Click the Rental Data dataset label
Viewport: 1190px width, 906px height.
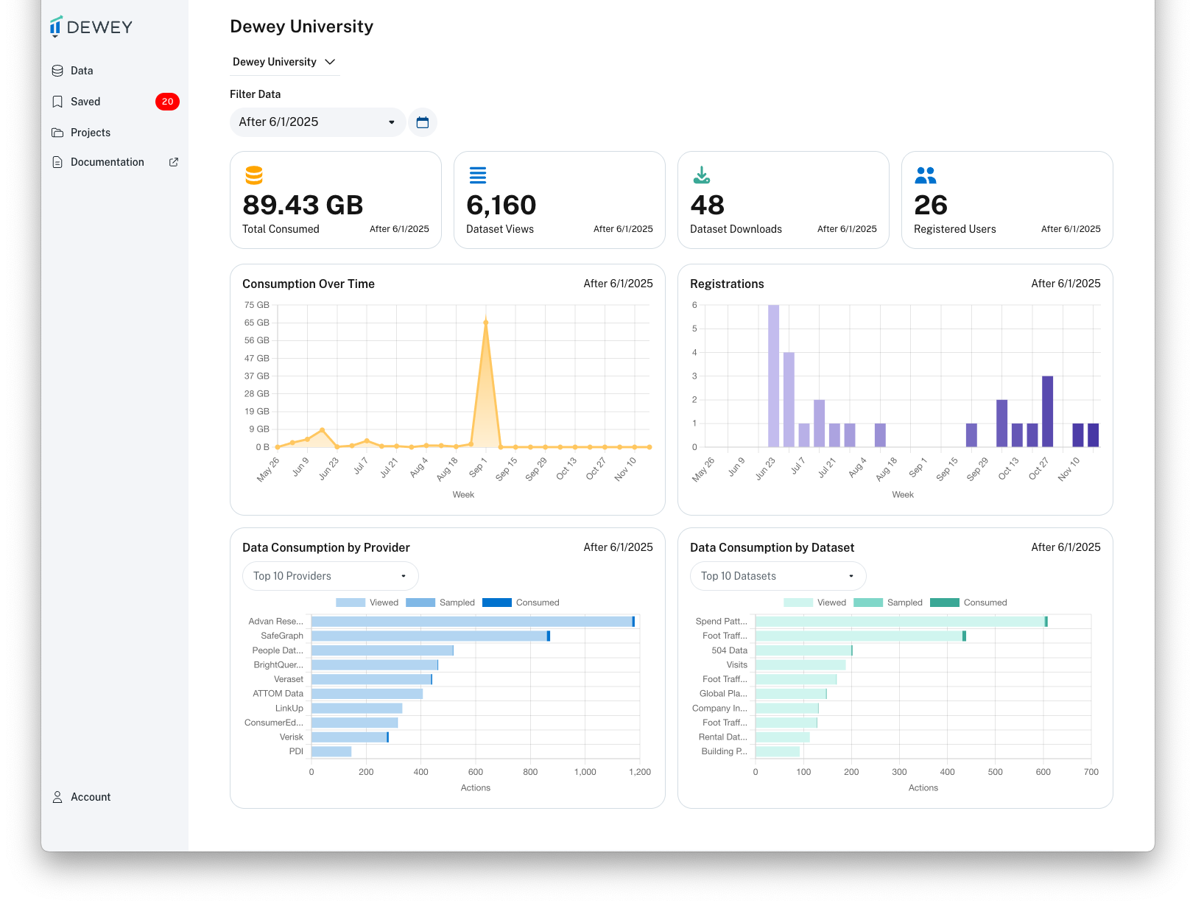pos(723,737)
